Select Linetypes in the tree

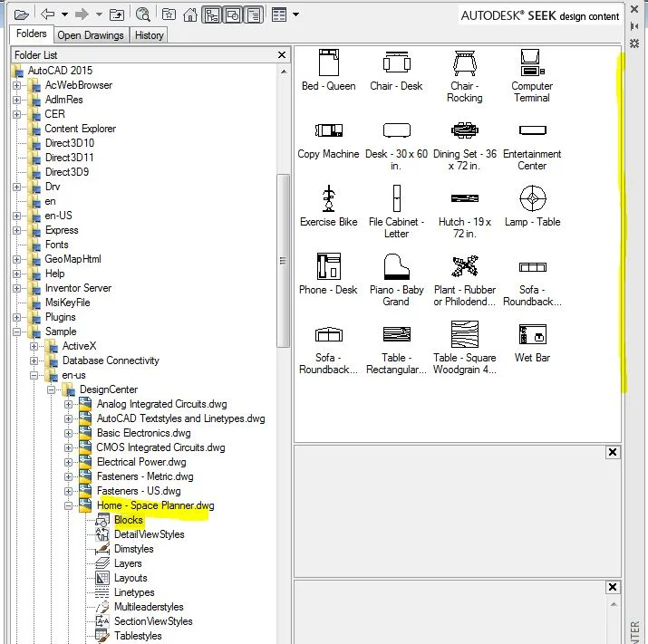[x=134, y=592]
